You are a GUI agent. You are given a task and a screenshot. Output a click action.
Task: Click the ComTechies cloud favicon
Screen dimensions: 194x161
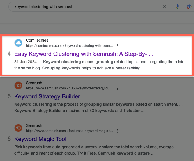18,43
